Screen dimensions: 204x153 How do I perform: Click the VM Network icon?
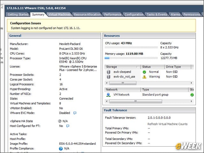108,95
